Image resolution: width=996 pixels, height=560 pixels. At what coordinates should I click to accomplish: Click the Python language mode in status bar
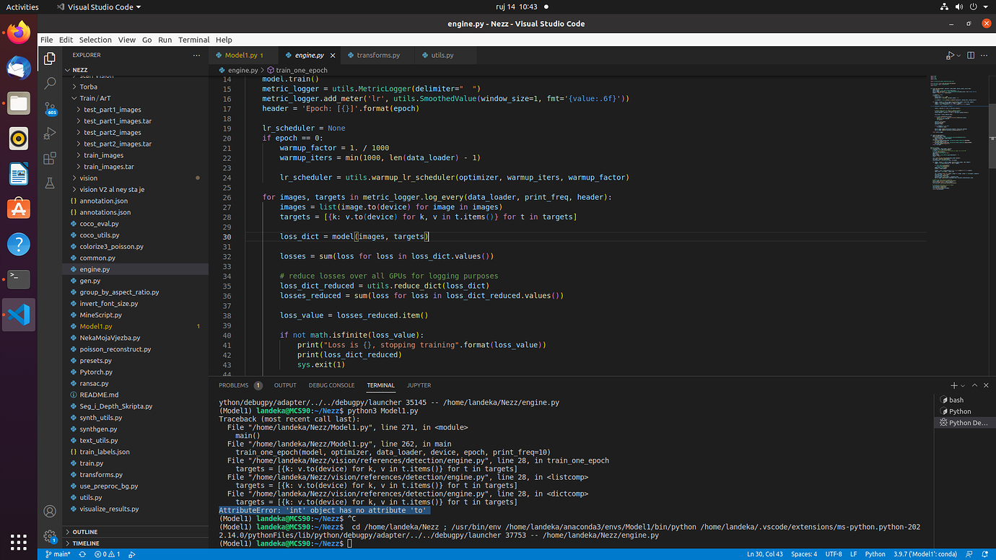coord(875,554)
